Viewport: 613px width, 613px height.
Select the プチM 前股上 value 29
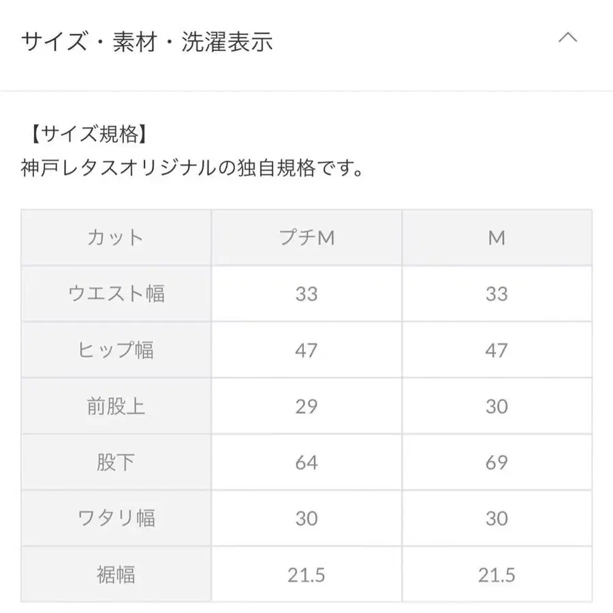point(306,407)
